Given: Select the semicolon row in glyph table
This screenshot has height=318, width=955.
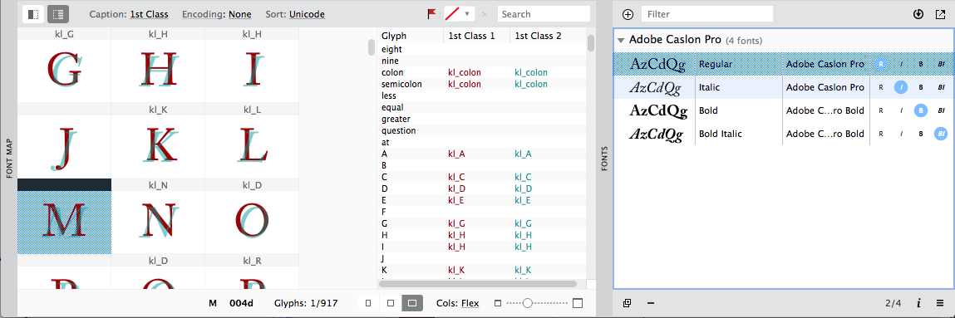Looking at the screenshot, I should tap(481, 84).
